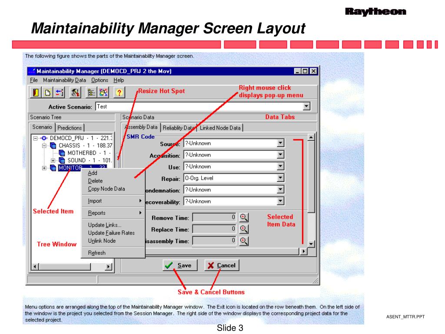445x334 pixels.
Task: Click the hand-over-grid toolbar icon
Action: [103, 92]
